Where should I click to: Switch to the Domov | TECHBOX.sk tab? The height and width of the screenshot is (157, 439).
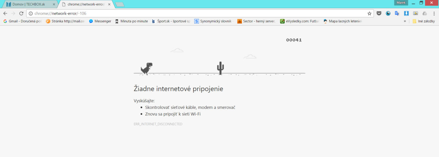point(30,5)
